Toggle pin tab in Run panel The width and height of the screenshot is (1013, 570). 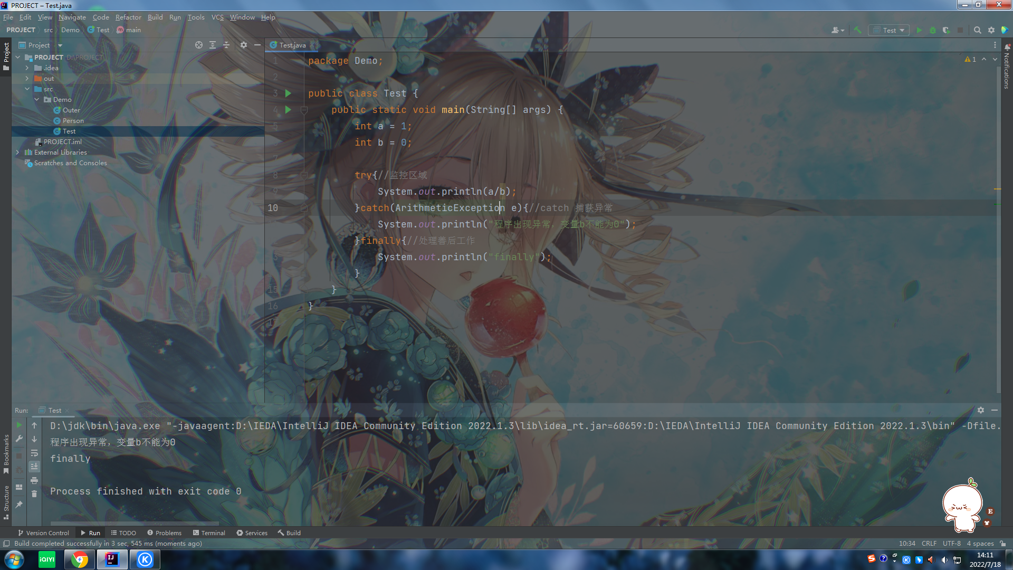point(19,505)
